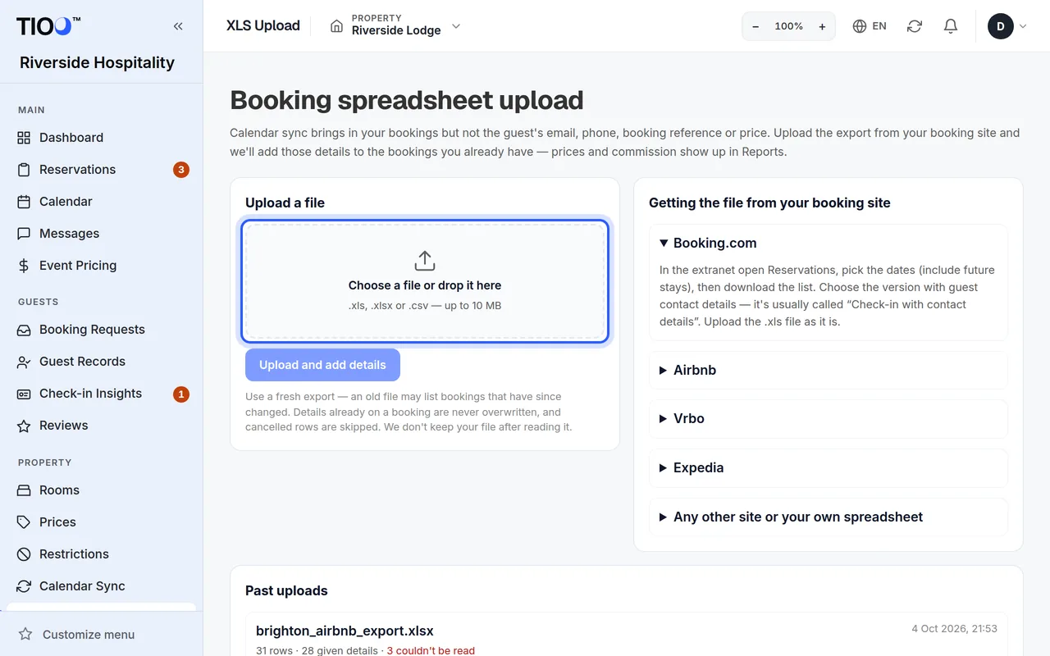Click the Calendar icon in sidebar
This screenshot has width=1050, height=656.
pyautogui.click(x=24, y=202)
